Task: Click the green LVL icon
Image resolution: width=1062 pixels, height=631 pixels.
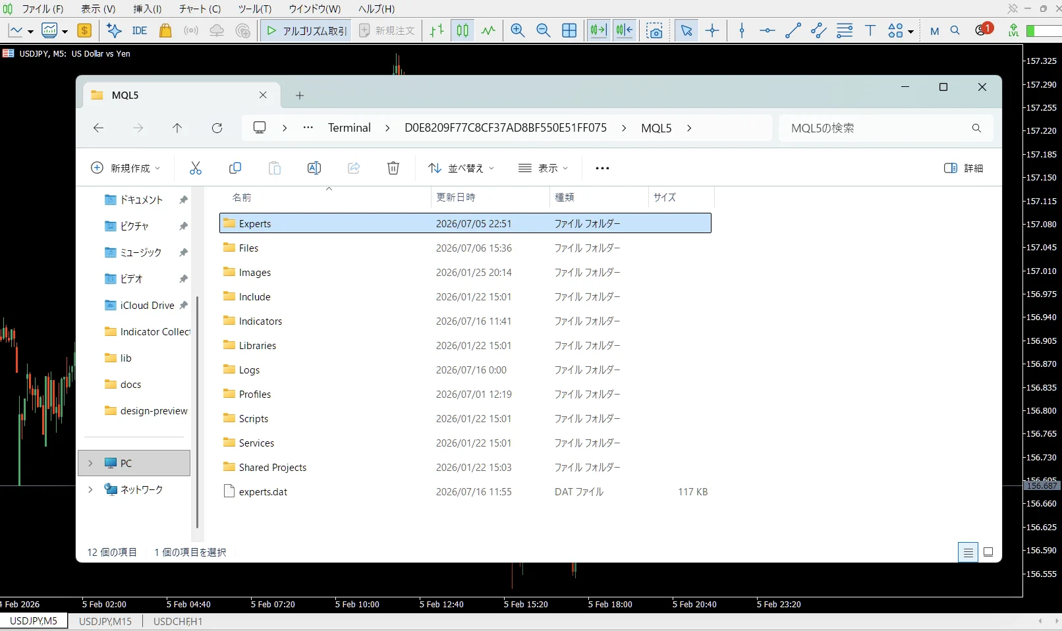Action: (x=1014, y=30)
